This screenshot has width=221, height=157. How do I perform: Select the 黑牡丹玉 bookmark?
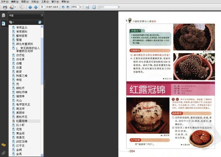[22, 117]
